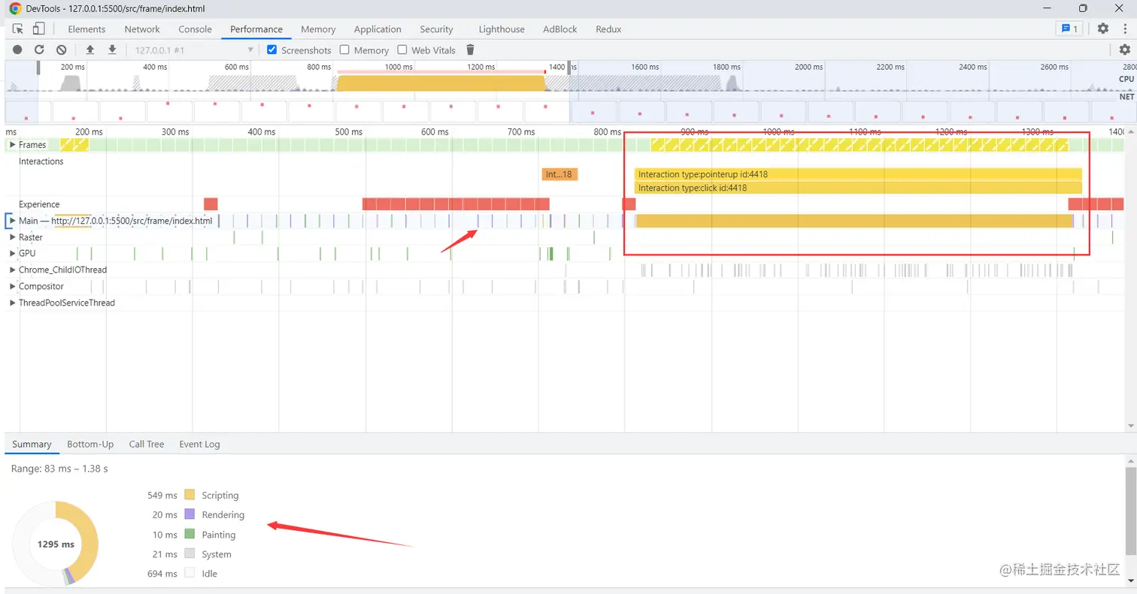Switch to the Network tab
Viewport: 1137px width, 594px height.
[x=142, y=29]
